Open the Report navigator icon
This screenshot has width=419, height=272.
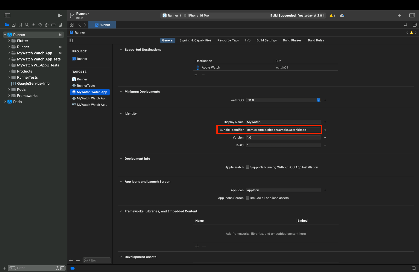(60, 25)
